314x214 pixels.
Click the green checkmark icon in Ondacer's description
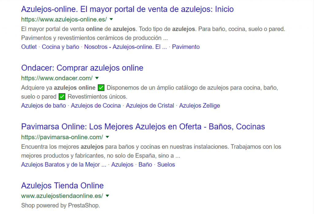[x=101, y=87]
